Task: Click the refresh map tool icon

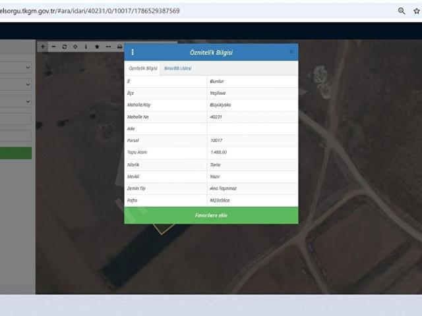Action: 65,47
